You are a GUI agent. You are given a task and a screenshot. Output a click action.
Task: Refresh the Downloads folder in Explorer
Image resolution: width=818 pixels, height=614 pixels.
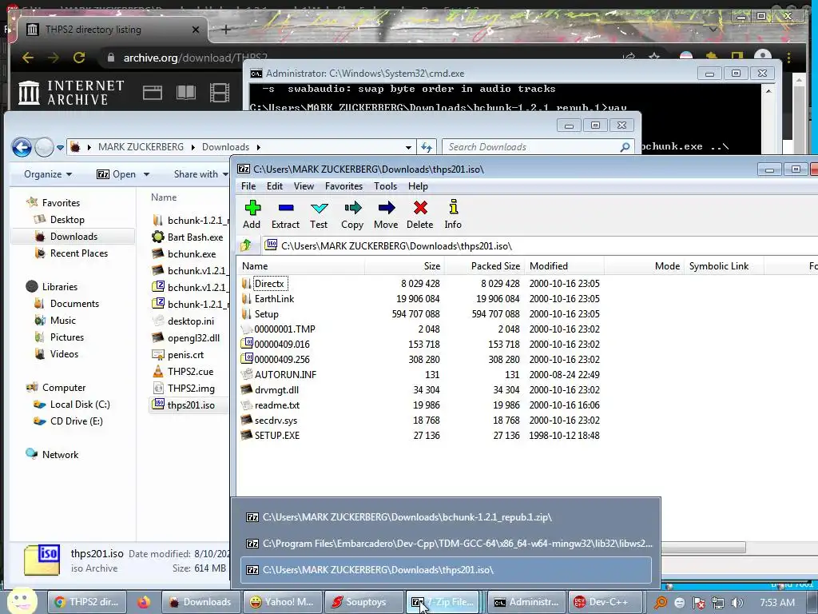point(427,147)
